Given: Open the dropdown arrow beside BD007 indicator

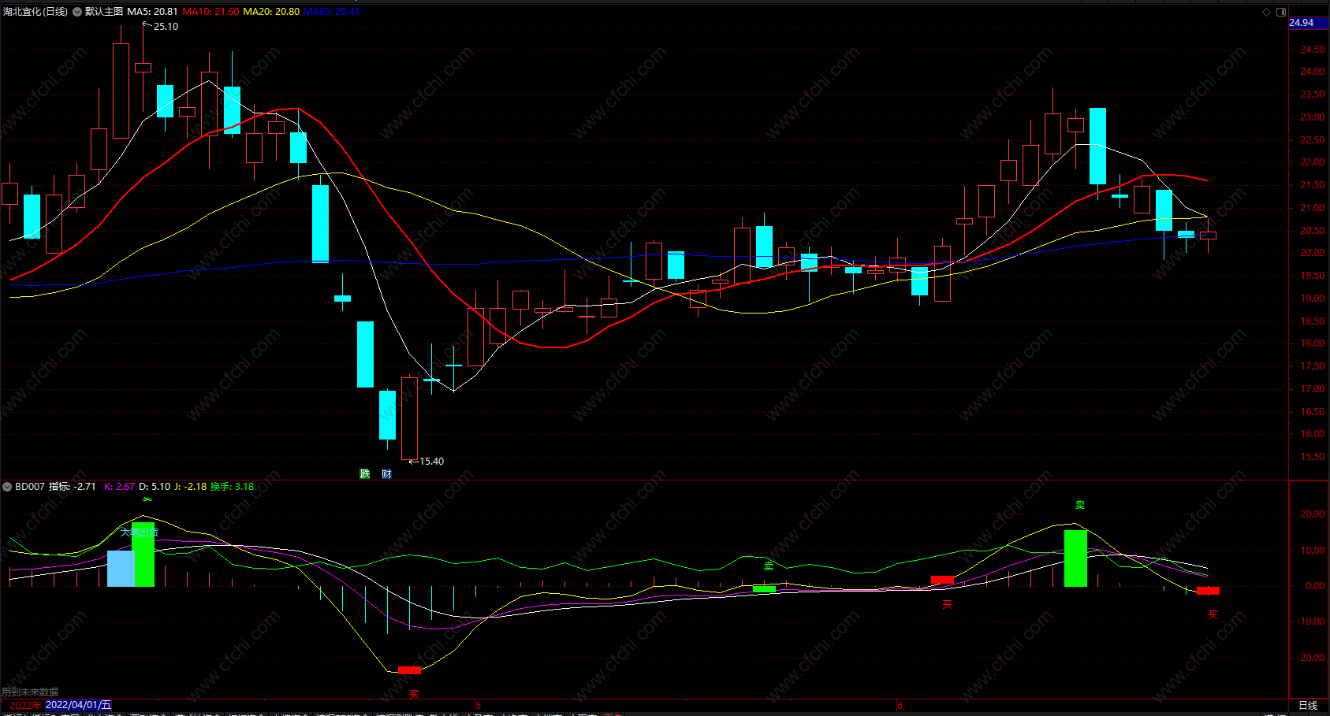Looking at the screenshot, I should click(7, 487).
